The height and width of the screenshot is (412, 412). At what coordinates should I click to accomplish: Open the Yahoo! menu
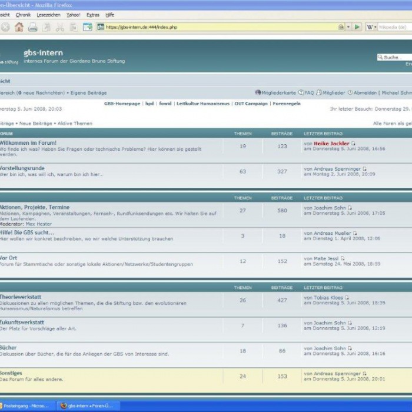74,15
